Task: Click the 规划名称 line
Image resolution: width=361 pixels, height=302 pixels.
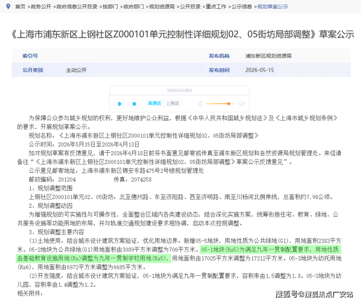Action: [x=143, y=136]
